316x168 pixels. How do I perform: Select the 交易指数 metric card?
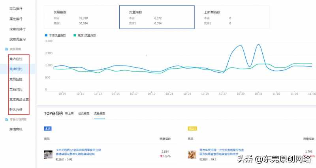tap(82, 17)
